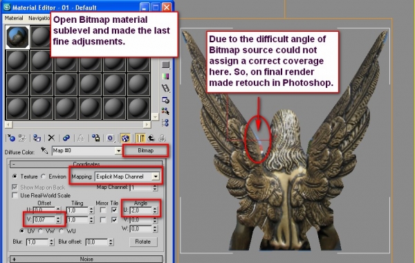Toggle Show Map in Viewport cube icon
The image size is (415, 263).
point(125,138)
